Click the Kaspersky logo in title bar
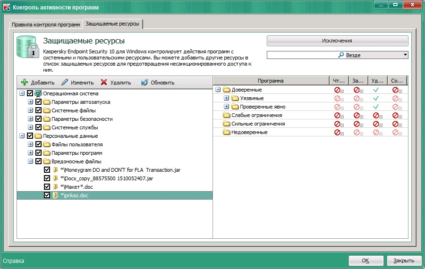Image resolution: width=425 pixels, height=269 pixels. pos(7,7)
